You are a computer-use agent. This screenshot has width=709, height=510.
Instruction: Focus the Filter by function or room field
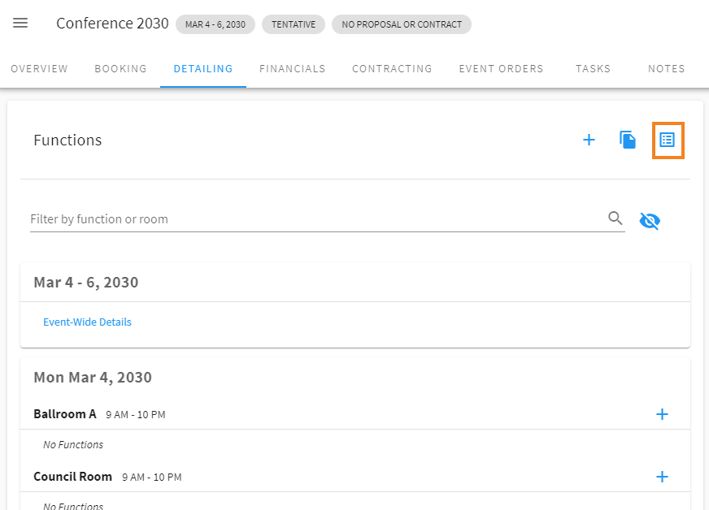tap(316, 219)
